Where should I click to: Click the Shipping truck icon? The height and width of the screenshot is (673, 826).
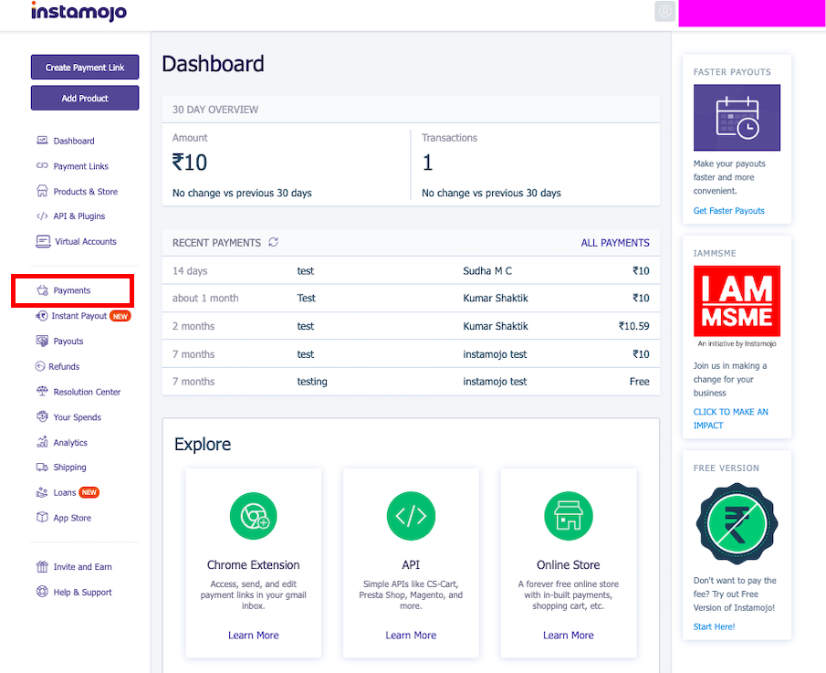click(x=42, y=467)
